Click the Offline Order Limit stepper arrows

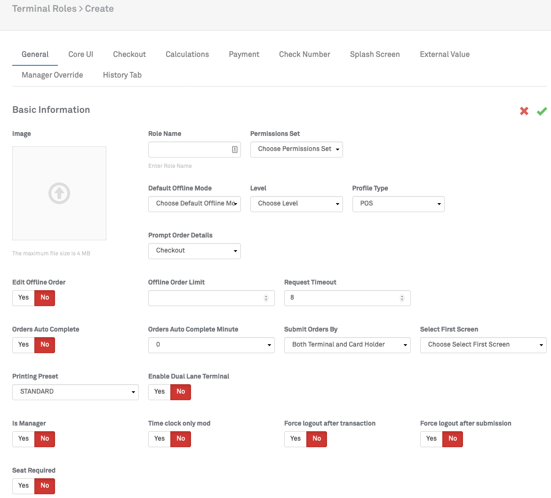(x=266, y=298)
